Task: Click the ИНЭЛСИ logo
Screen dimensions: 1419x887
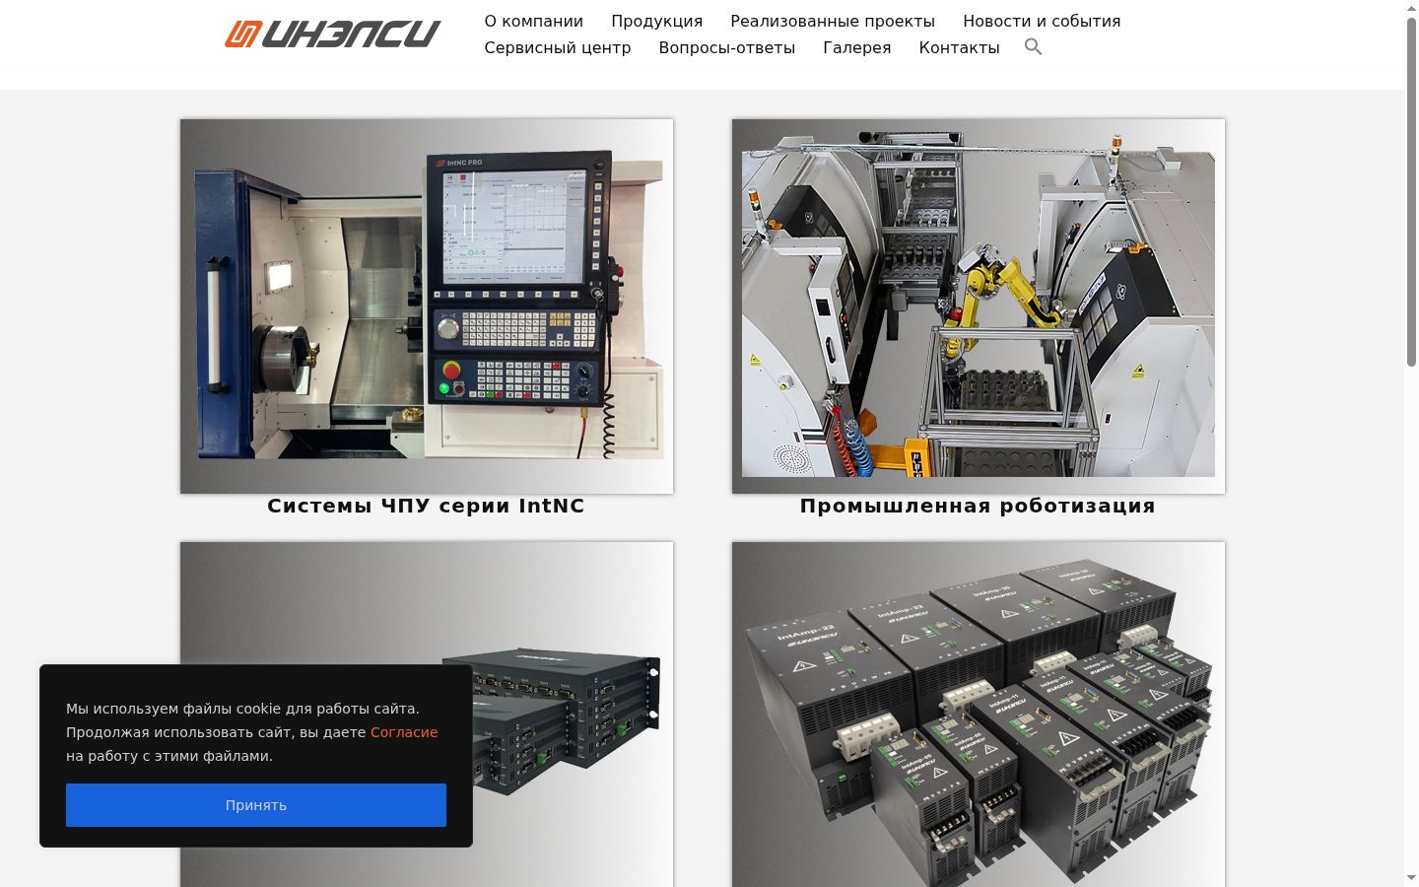Action: click(332, 34)
